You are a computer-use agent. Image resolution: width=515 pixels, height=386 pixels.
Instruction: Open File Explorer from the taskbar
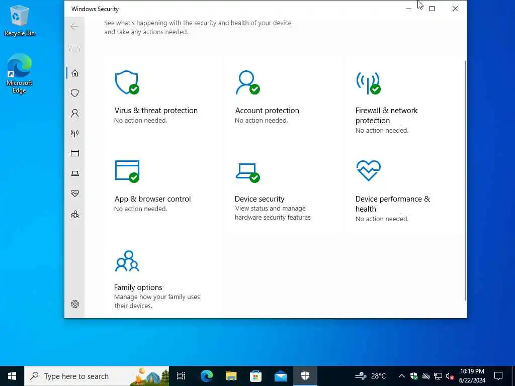231,376
